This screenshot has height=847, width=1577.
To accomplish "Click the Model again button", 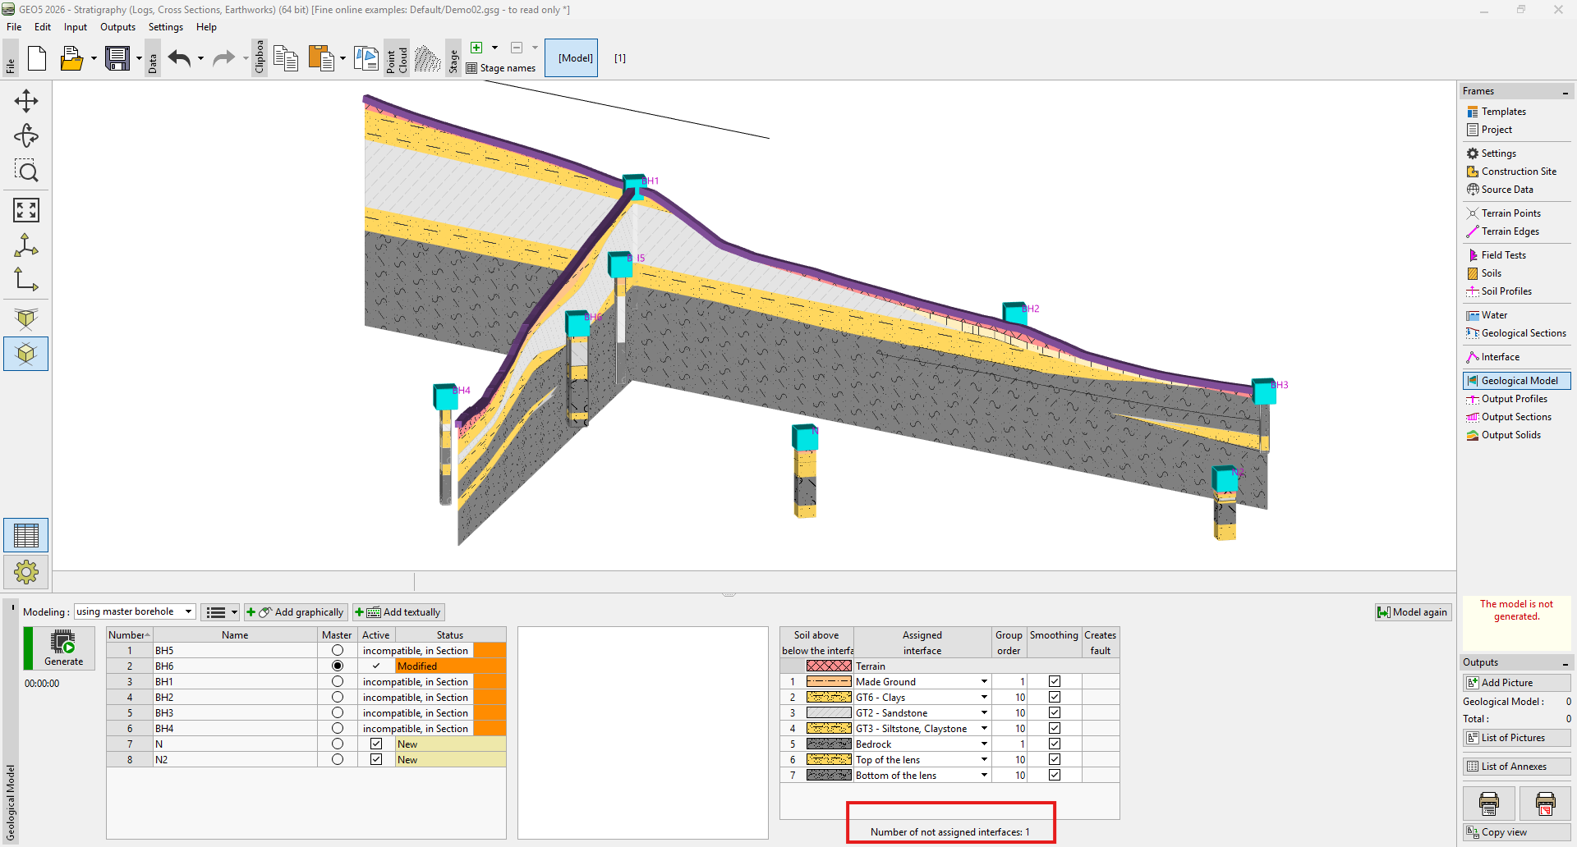I will click(x=1413, y=612).
